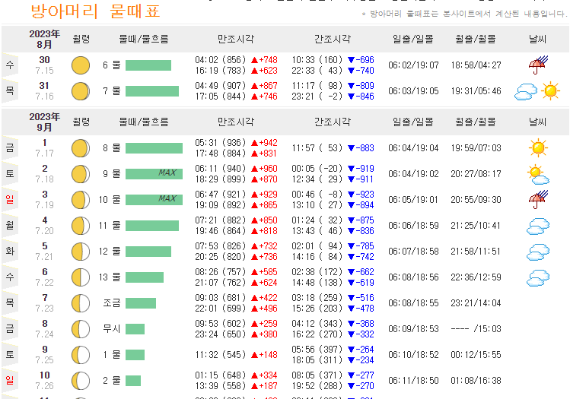
Task: Click high tide time 11:32 (545)
Action: click(221, 355)
